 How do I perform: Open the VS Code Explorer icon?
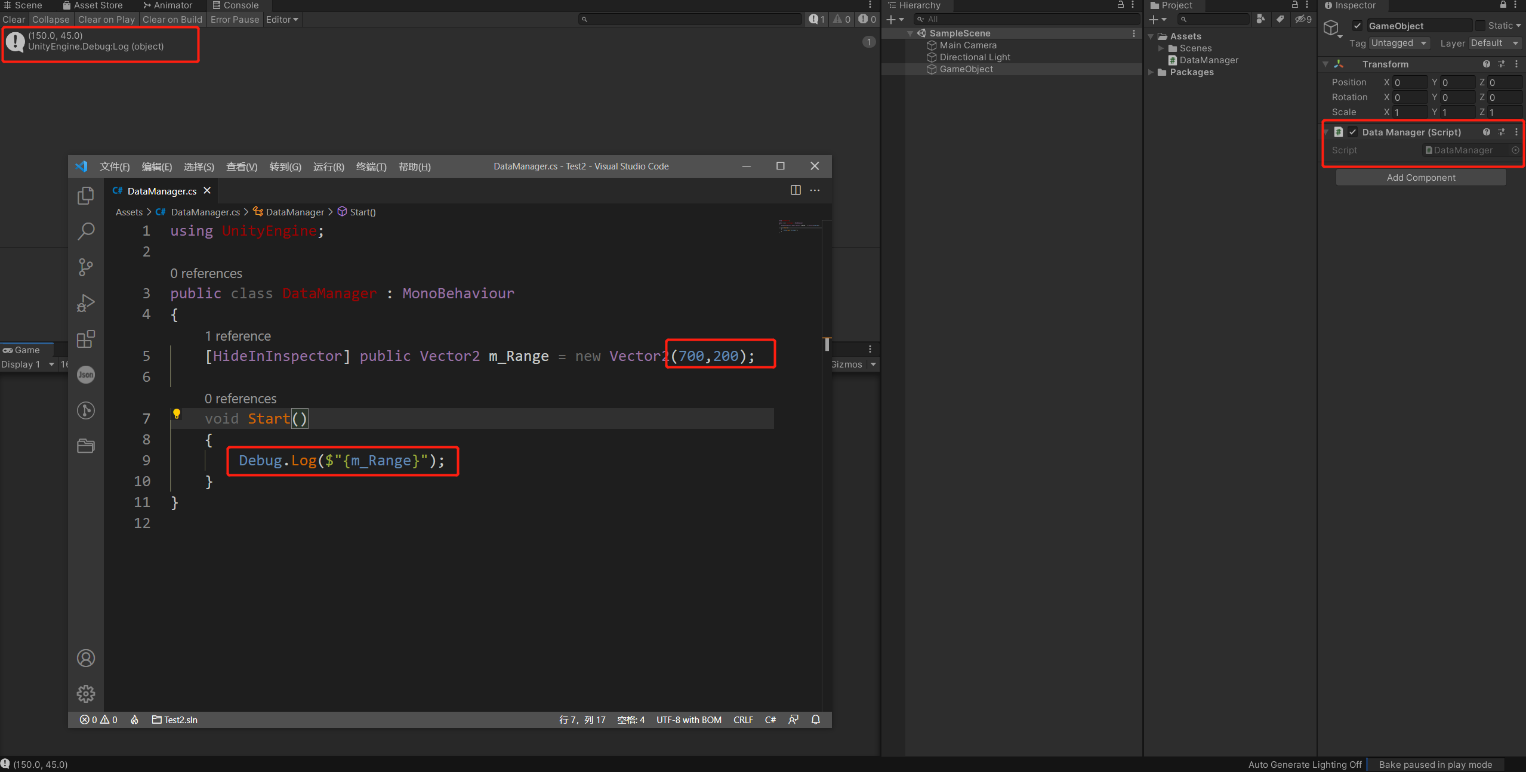(86, 196)
